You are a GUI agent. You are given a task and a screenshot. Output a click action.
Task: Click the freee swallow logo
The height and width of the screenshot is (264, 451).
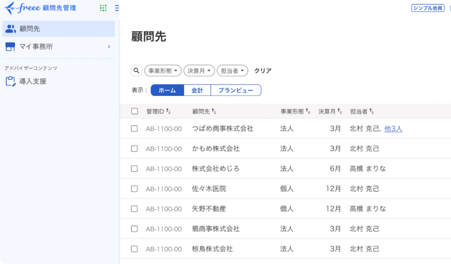pyautogui.click(x=10, y=8)
